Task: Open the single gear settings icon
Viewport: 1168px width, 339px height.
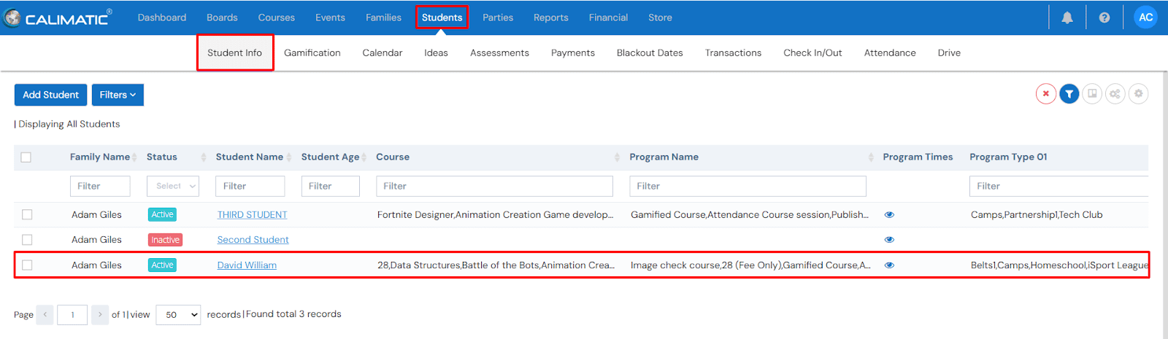Action: pos(1138,94)
